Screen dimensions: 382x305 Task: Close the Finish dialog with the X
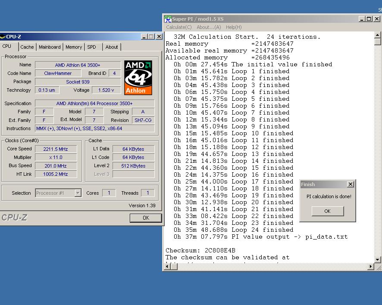(351, 184)
